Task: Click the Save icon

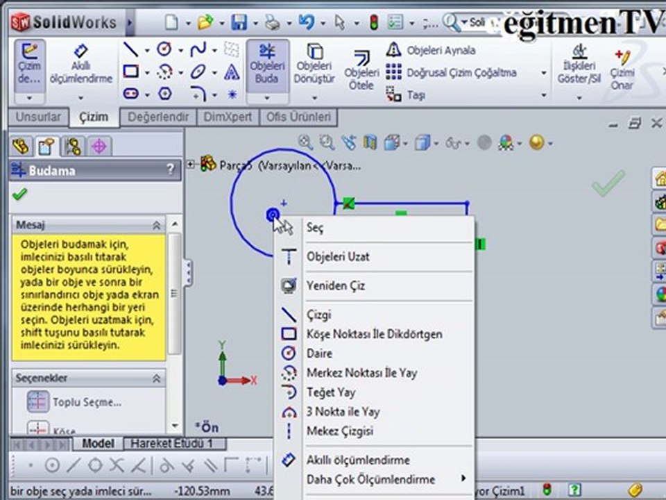Action: point(239,22)
